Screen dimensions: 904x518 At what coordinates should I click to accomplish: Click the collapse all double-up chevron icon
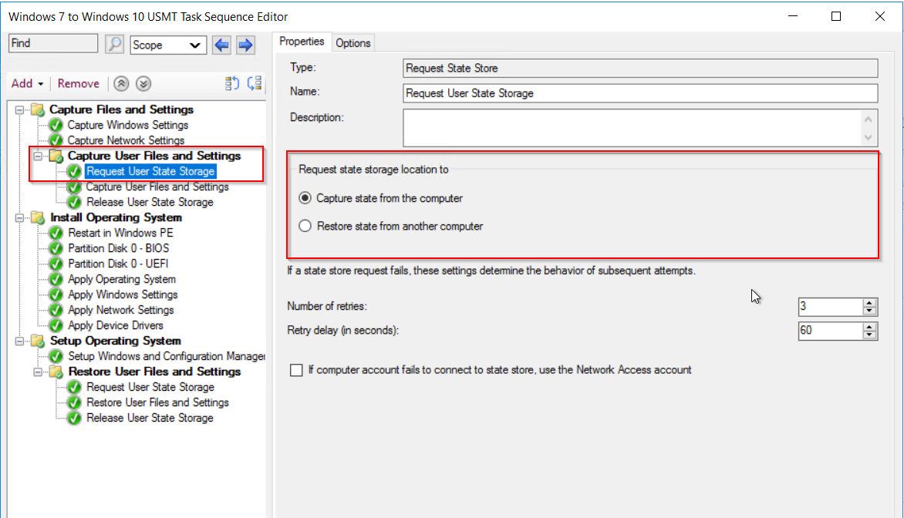[121, 84]
